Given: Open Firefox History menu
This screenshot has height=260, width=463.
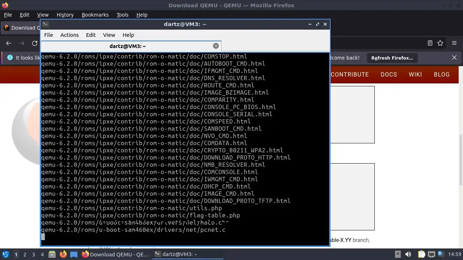Looking at the screenshot, I should tap(65, 15).
